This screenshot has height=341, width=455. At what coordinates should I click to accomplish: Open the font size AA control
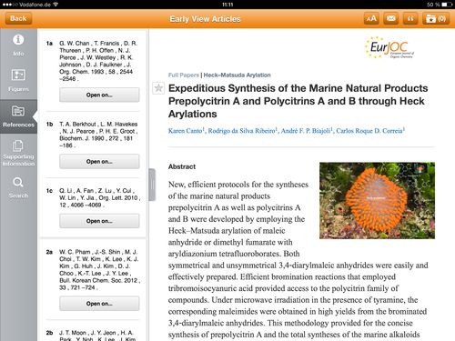click(371, 19)
